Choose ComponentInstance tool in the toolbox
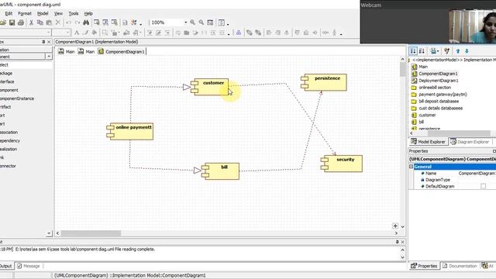Screen dimensions: 496x279 pos(17,98)
